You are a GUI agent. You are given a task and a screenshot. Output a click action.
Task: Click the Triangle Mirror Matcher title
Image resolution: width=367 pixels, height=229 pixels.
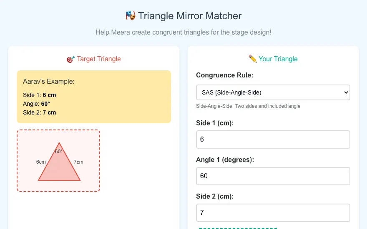pyautogui.click(x=190, y=16)
